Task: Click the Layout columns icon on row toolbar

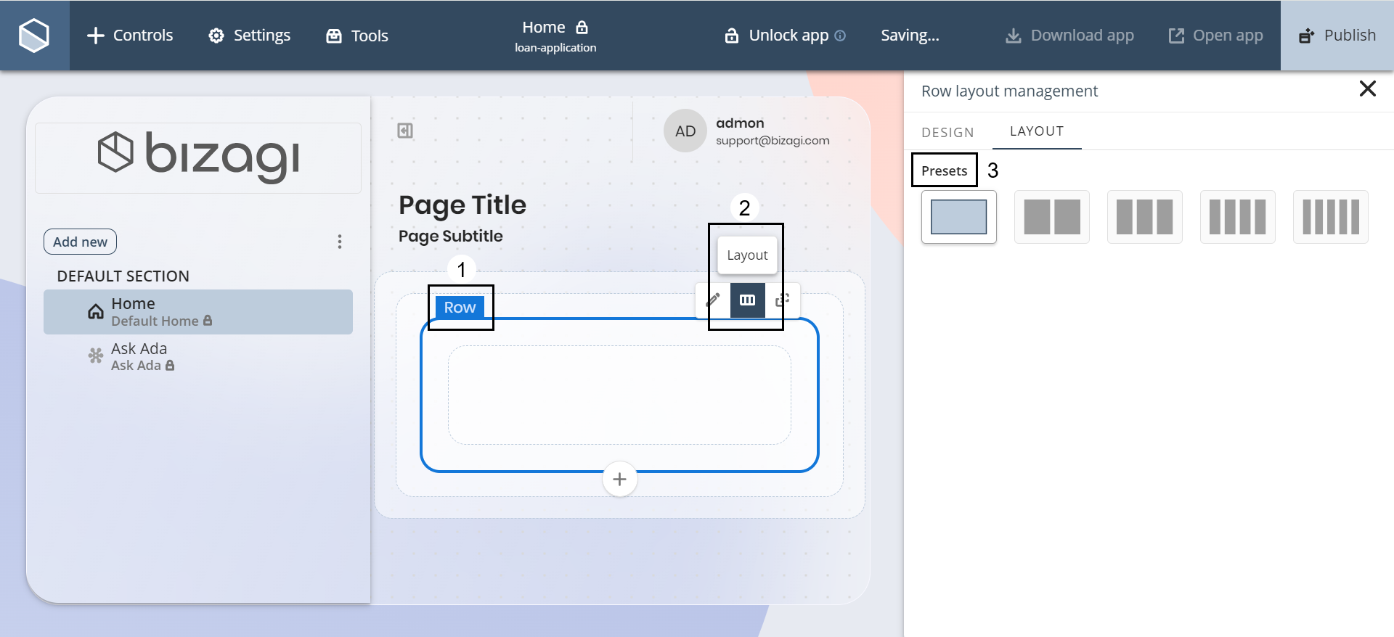Action: click(x=748, y=300)
